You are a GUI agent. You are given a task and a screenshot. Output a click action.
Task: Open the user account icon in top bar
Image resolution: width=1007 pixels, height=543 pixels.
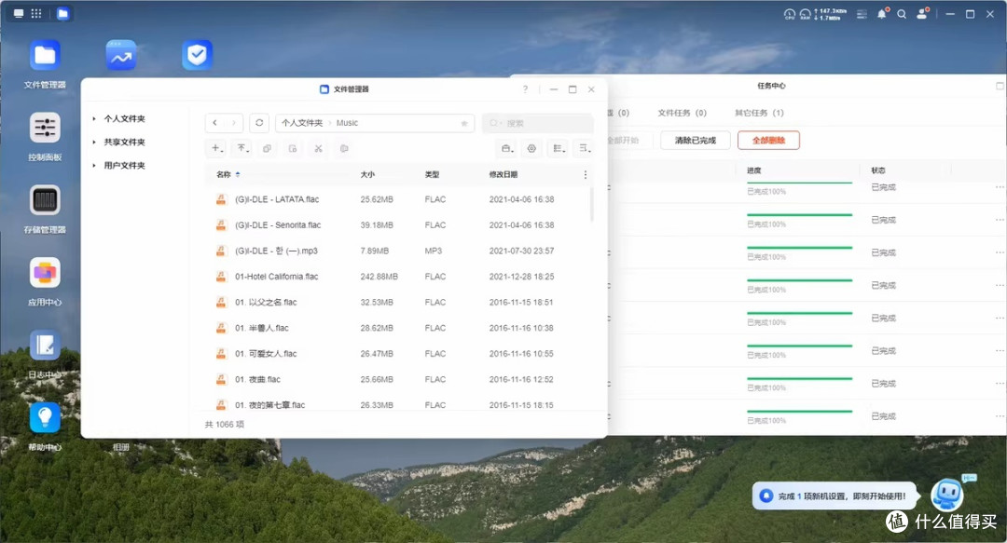922,13
